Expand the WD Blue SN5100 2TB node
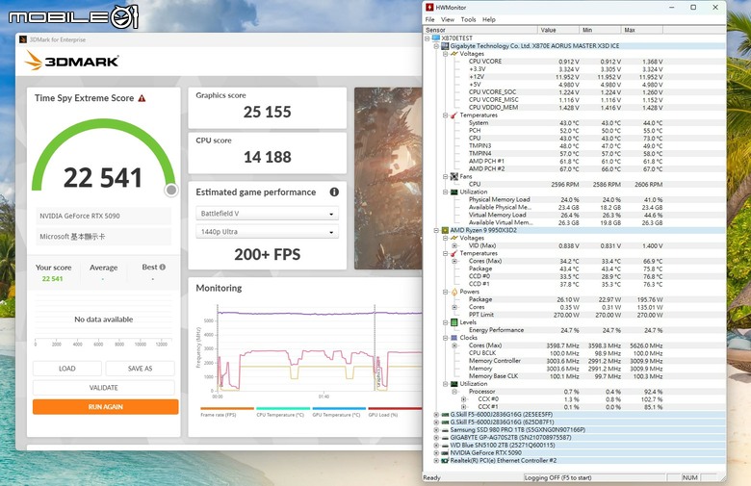The width and height of the screenshot is (751, 486). (x=436, y=446)
